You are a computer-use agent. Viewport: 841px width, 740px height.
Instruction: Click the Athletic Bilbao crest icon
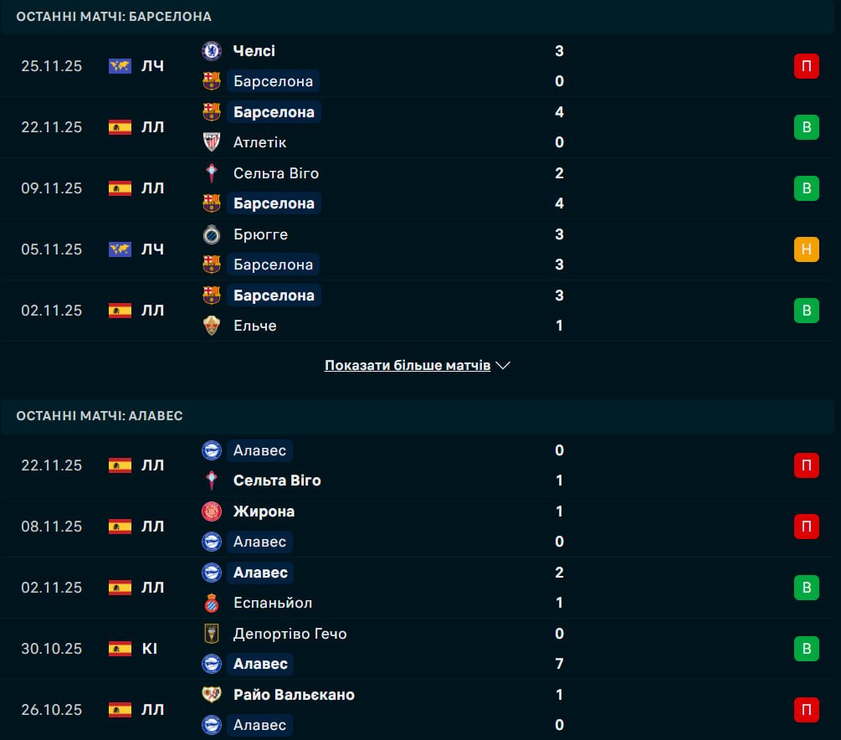click(212, 142)
